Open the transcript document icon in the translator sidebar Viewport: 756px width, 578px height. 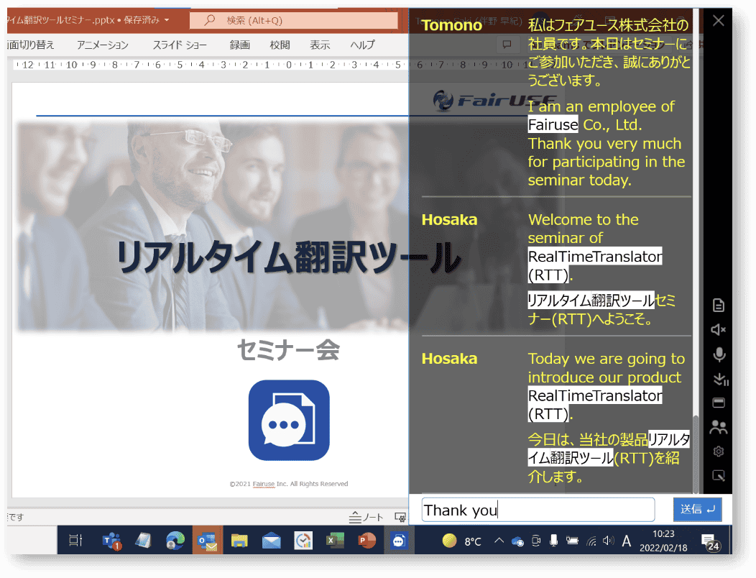click(x=719, y=306)
